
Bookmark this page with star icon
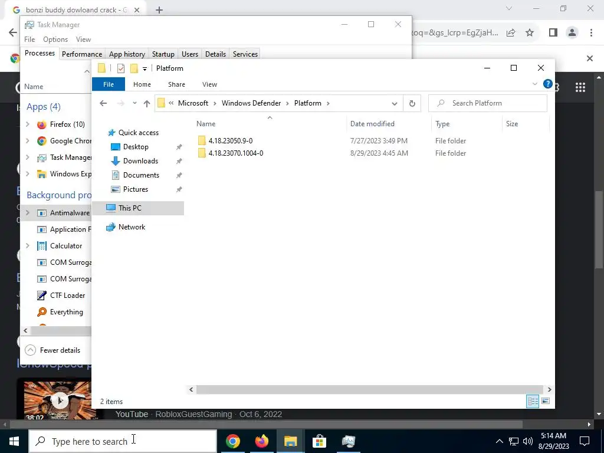click(530, 33)
